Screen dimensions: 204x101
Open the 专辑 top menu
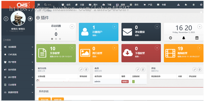point(161,5)
